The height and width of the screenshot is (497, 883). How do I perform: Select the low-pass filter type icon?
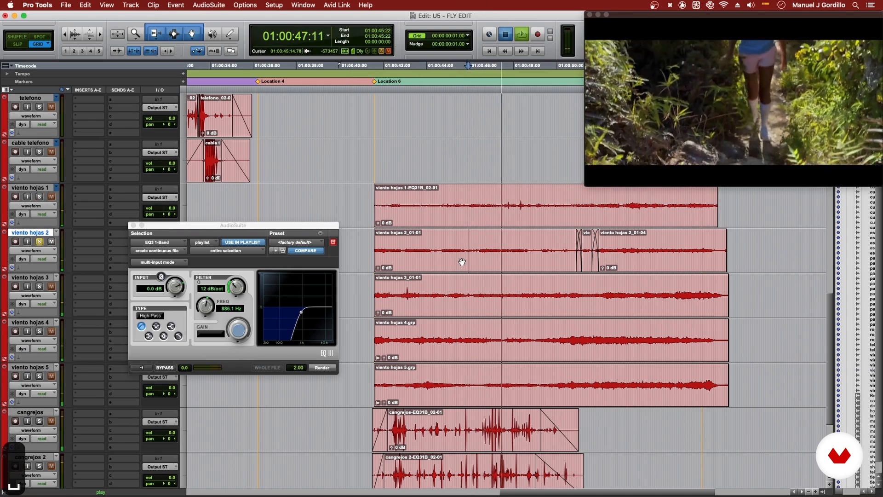[x=178, y=336]
